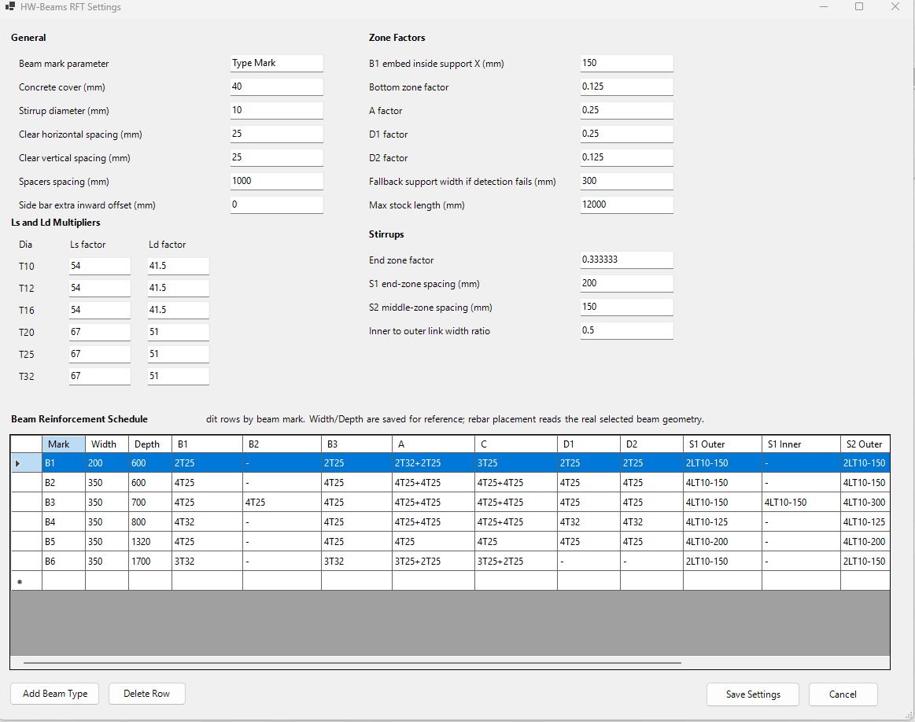Edit Bottom zone factor field
This screenshot has width=915, height=722.
627,87
